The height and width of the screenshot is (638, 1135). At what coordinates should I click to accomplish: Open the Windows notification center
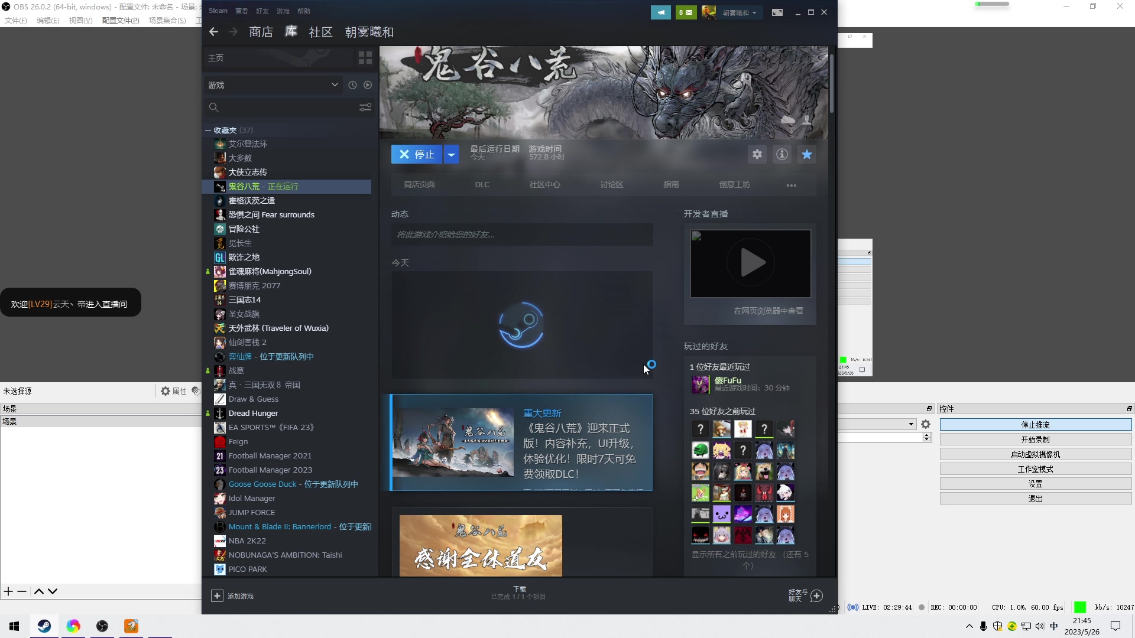[x=1115, y=626]
